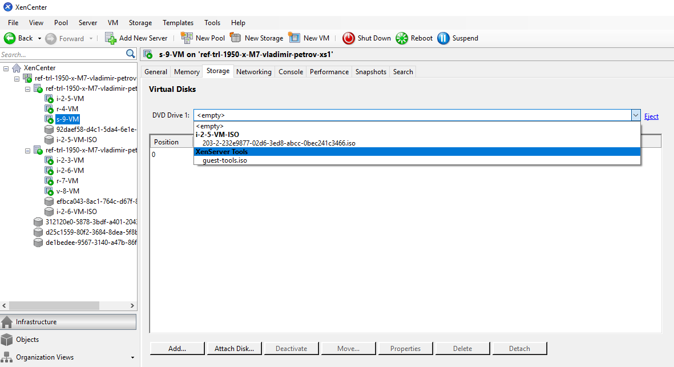
Task: Open the Back history dropdown arrow
Action: 39,38
